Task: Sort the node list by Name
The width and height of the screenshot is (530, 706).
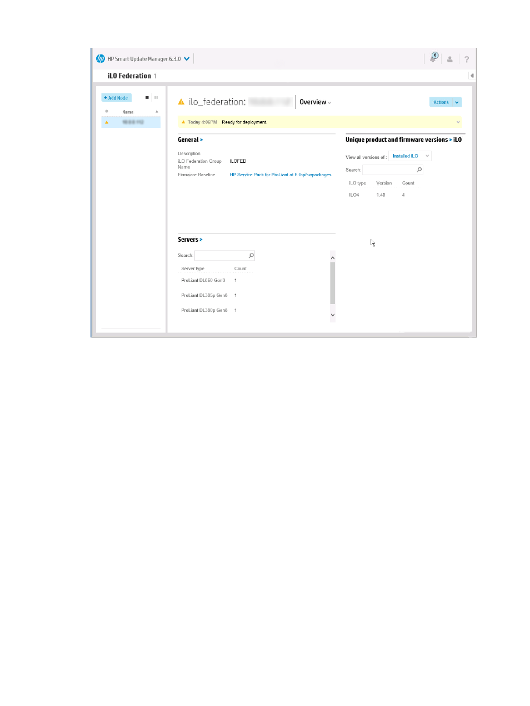Action: pos(128,112)
